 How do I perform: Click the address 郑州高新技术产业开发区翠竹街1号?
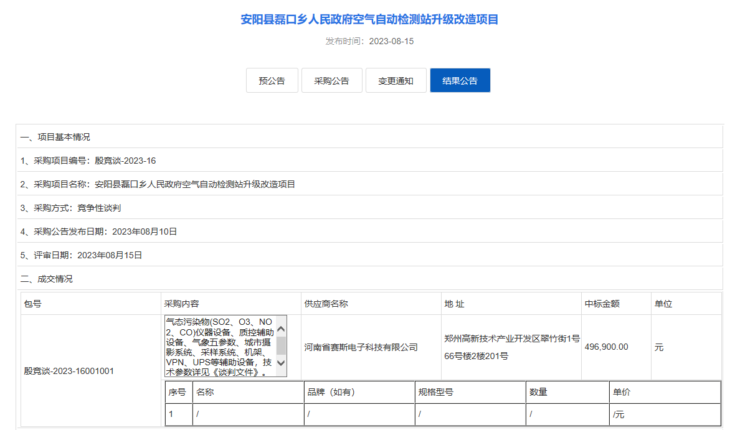click(512, 338)
